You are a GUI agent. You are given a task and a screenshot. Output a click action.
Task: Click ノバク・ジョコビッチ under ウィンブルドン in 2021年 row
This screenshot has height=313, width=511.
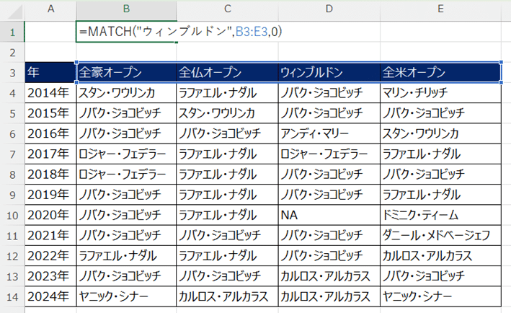pos(329,235)
